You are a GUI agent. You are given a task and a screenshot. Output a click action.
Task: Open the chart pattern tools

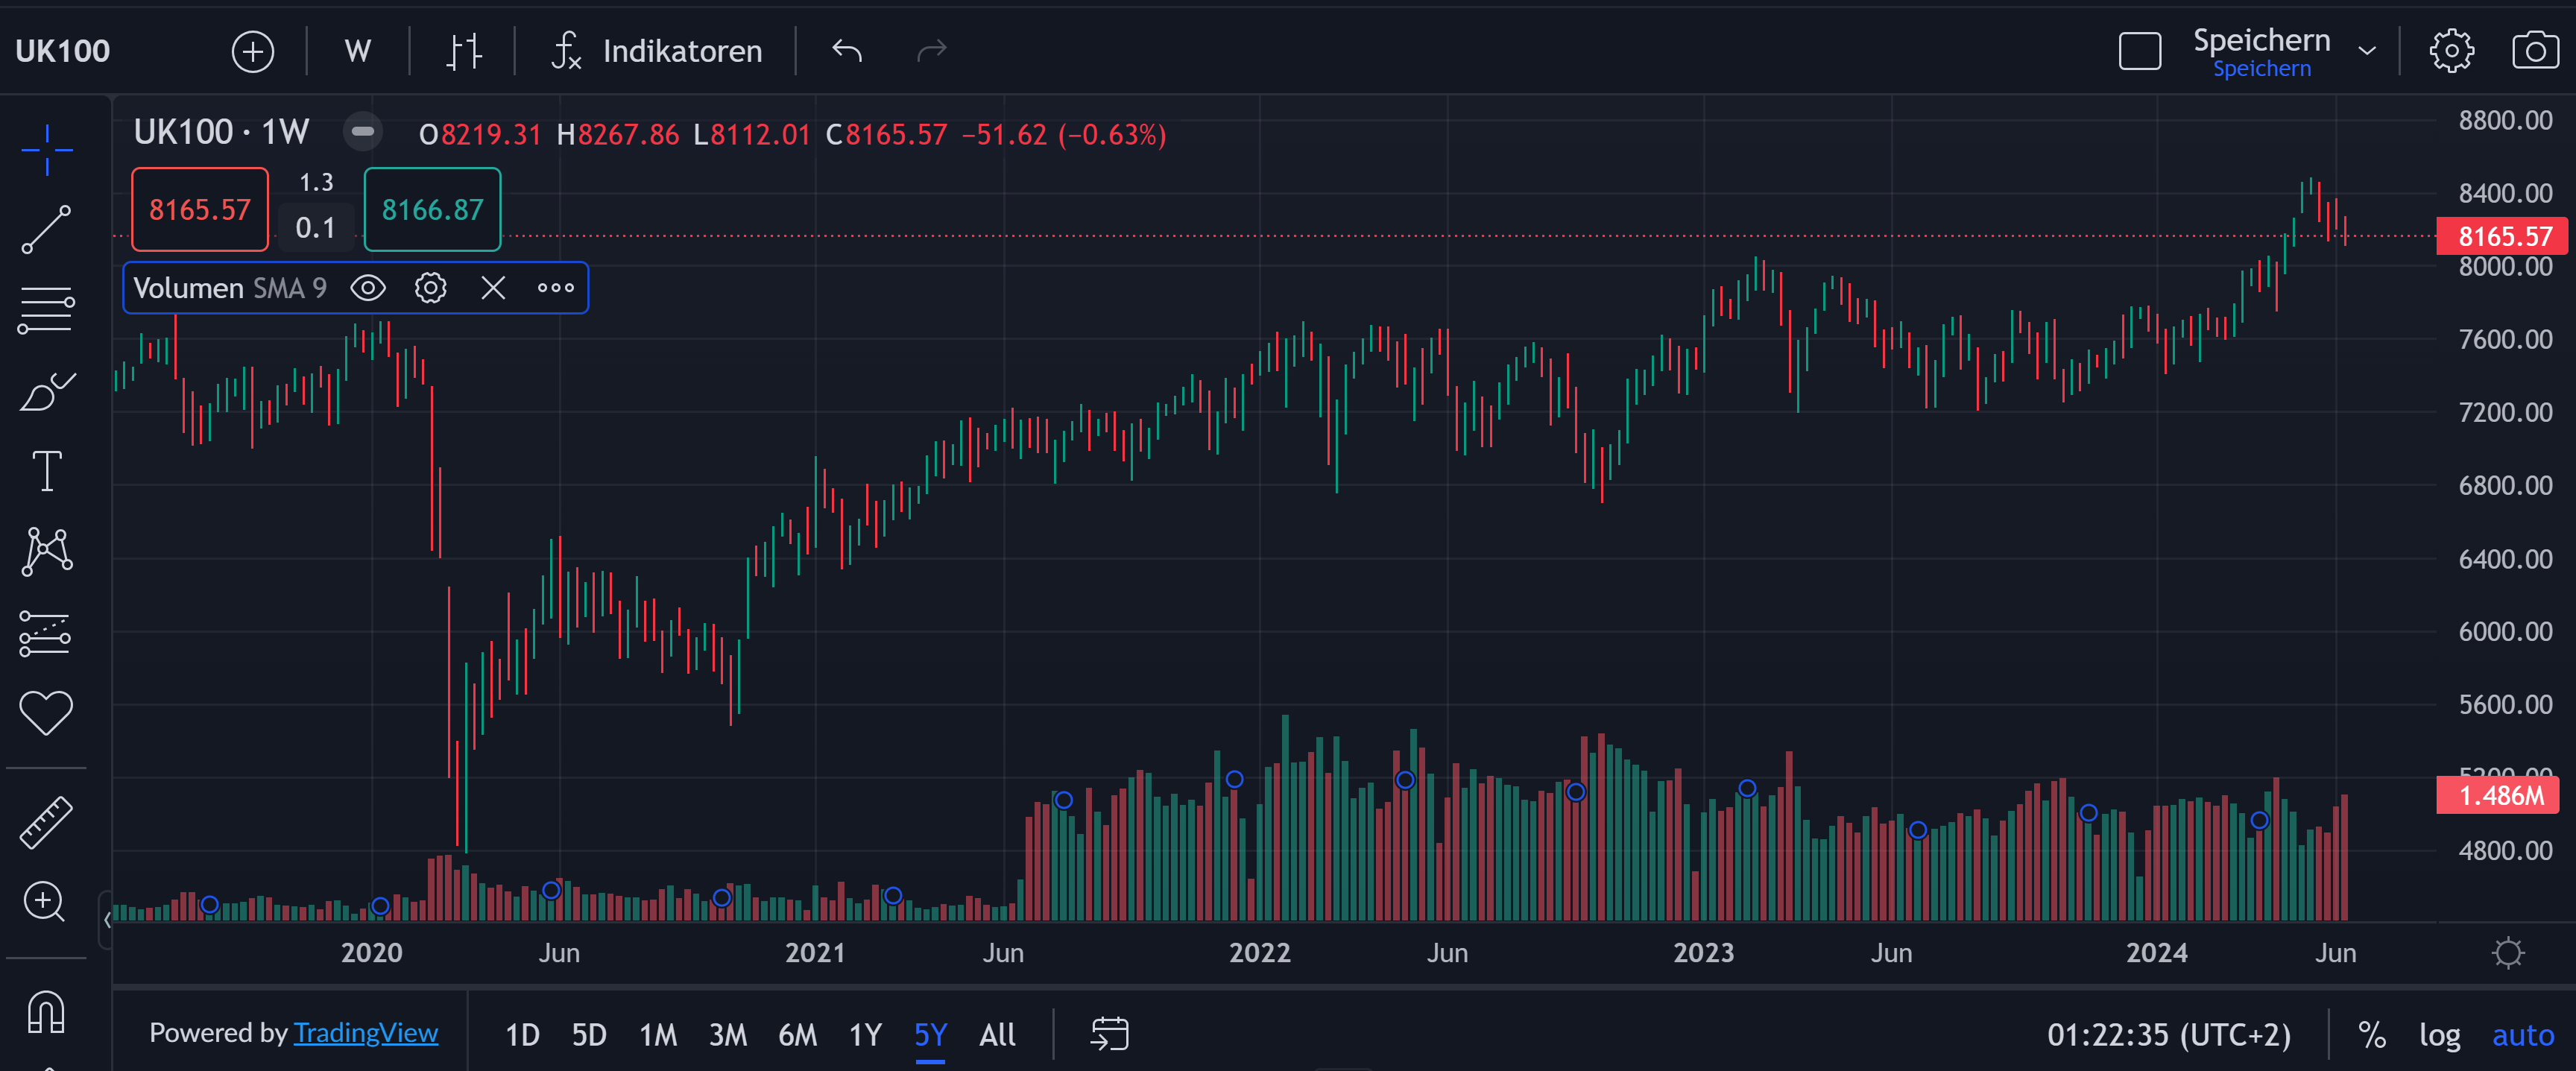[46, 551]
